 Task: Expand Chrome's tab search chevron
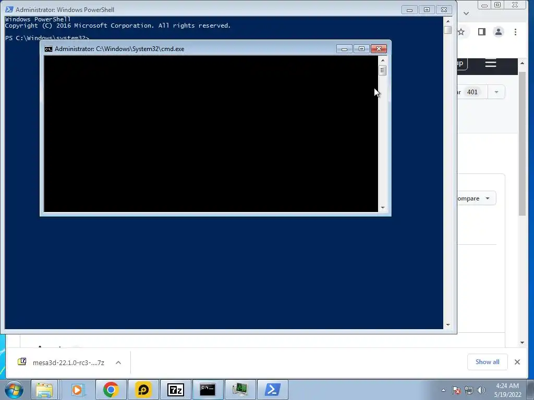pos(467,13)
